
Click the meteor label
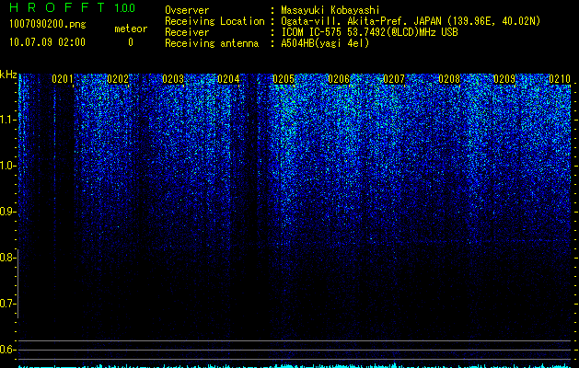click(x=131, y=29)
